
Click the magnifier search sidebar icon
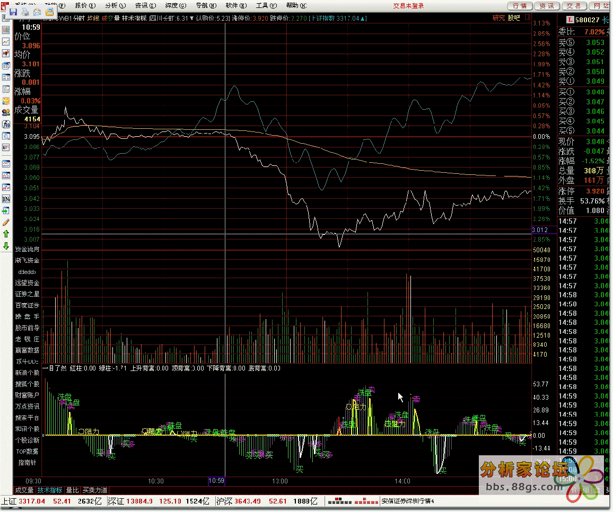(x=6, y=136)
